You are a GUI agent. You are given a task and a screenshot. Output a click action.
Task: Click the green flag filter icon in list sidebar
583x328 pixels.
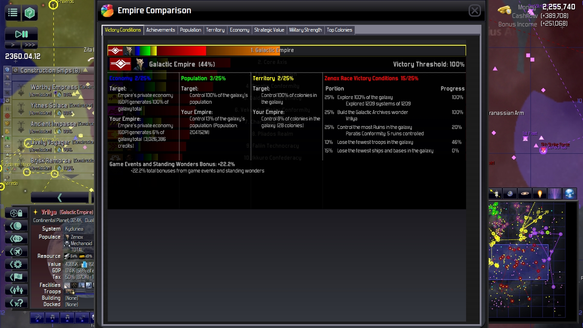coord(7,139)
